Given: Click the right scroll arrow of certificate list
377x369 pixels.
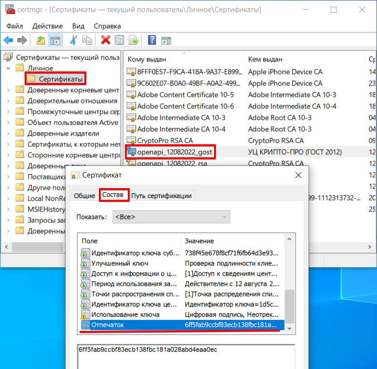Looking at the screenshot, I should (370, 247).
